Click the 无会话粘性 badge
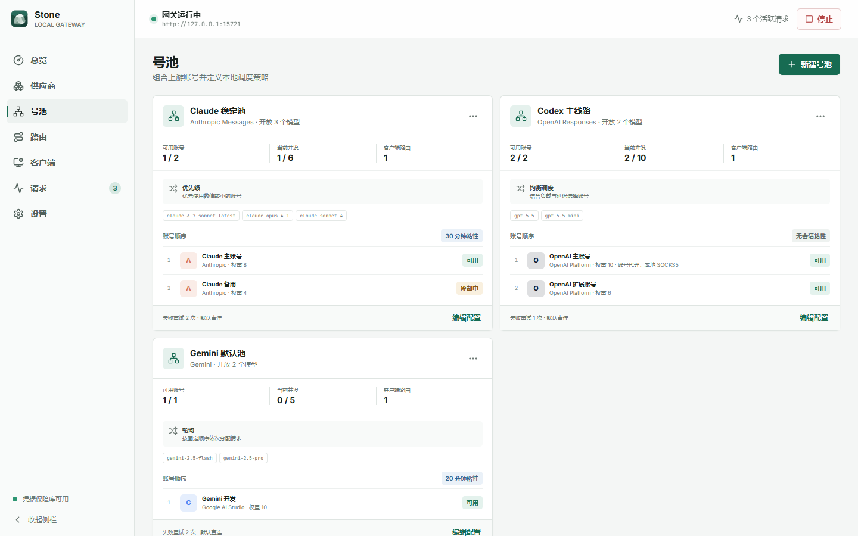Image resolution: width=858 pixels, height=536 pixels. point(810,236)
